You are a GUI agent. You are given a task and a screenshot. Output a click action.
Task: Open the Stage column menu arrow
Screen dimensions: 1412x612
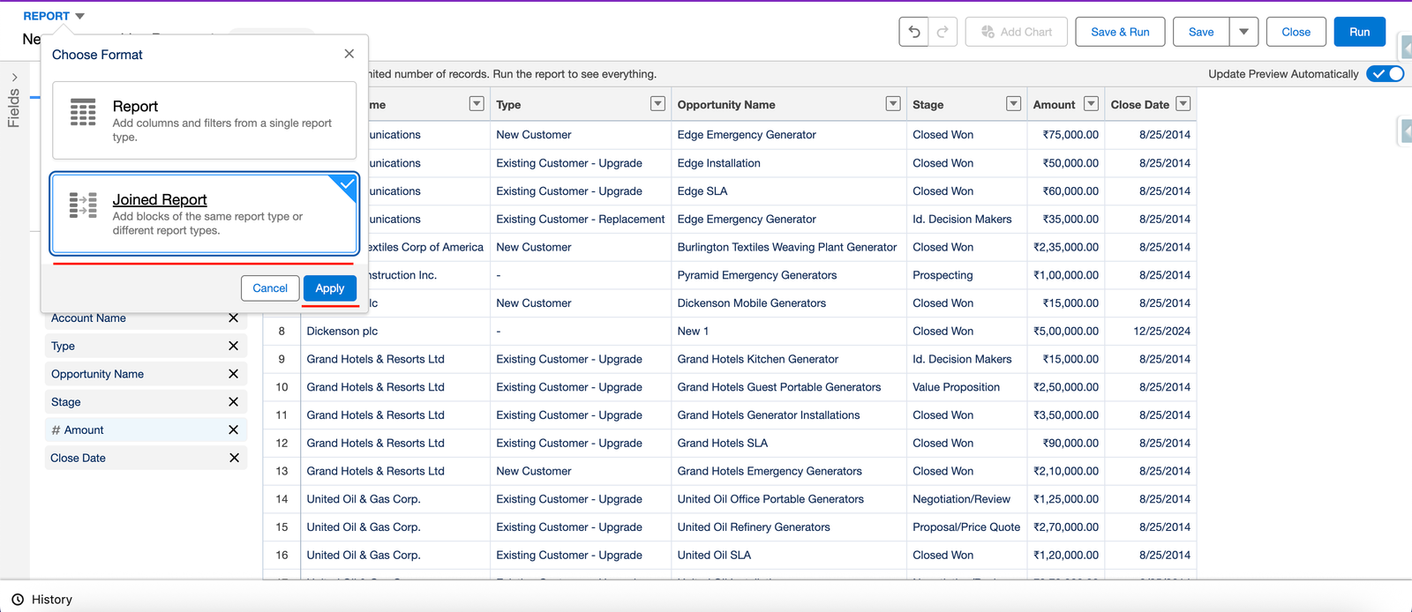1013,104
